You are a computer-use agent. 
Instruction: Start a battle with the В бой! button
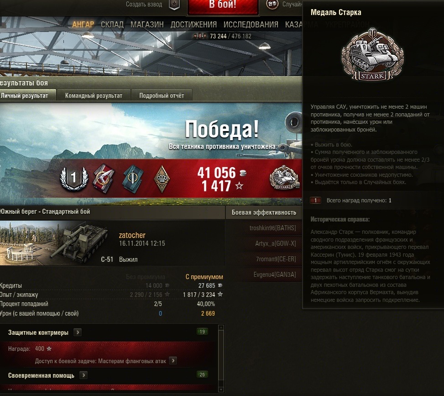[x=223, y=5]
